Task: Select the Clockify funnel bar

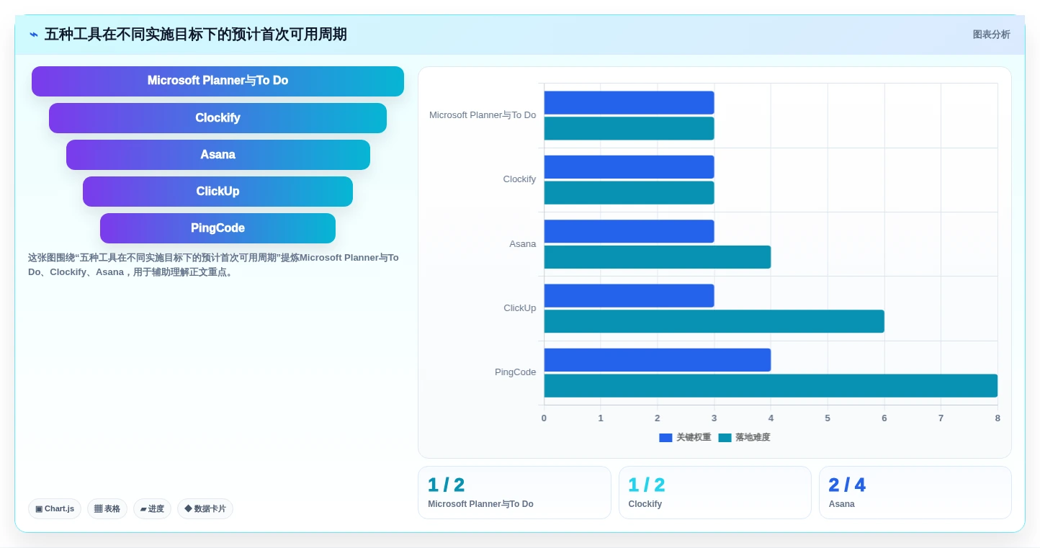Action: [218, 118]
